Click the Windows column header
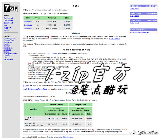 pyautogui.click(x=52, y=18)
